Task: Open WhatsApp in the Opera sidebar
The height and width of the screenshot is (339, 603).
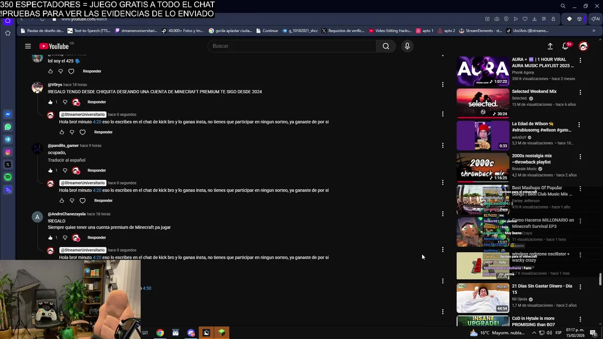Action: tap(8, 127)
